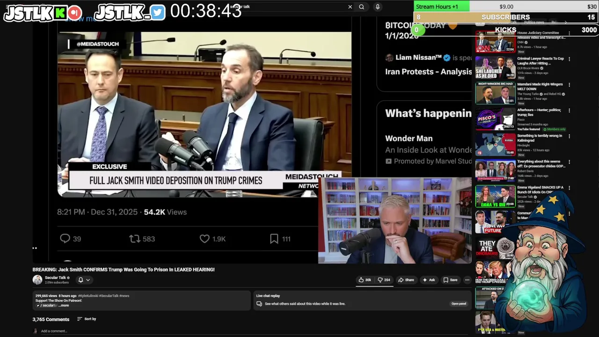Click 'Wonder Man' trending item
Image resolution: width=599 pixels, height=337 pixels.
409,139
